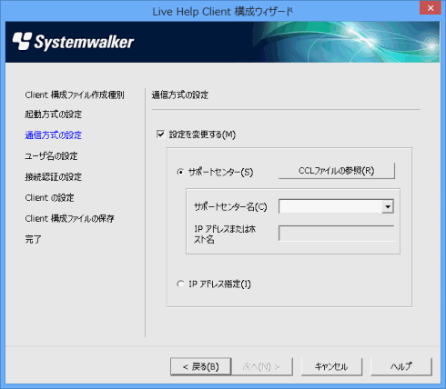The height and width of the screenshot is (389, 446).
Task: Select the 起動方式の設定 step
Action: (x=54, y=115)
